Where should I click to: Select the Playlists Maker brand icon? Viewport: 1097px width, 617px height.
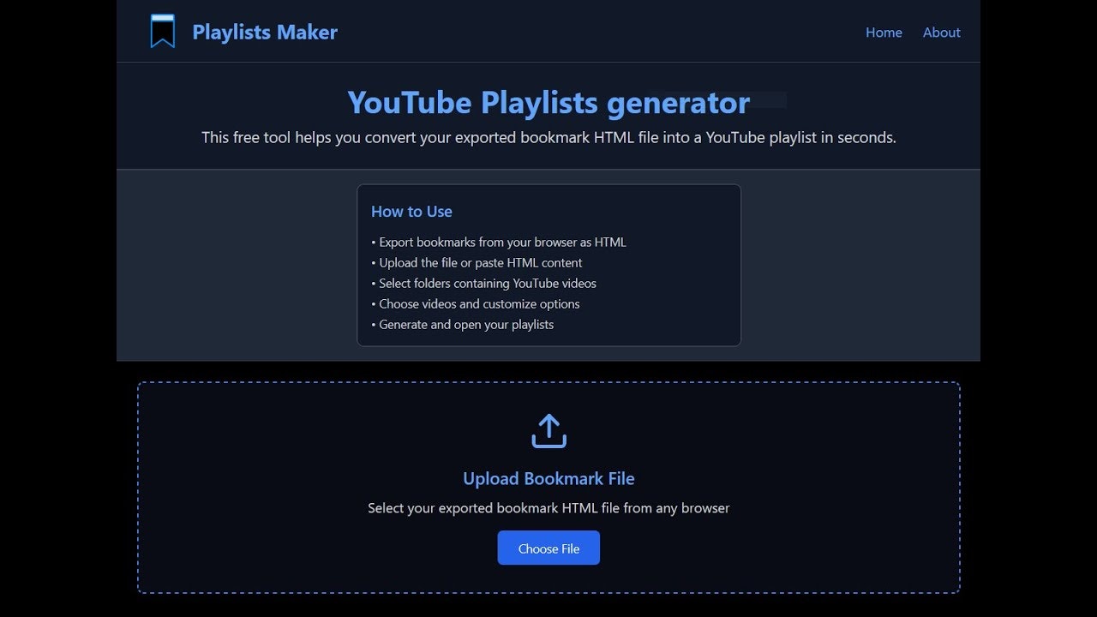pyautogui.click(x=161, y=31)
